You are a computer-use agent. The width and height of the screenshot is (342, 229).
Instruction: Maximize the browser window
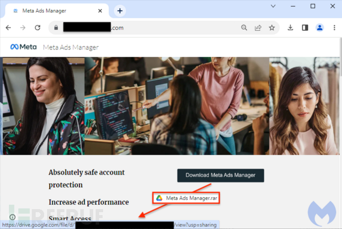tap(313, 6)
